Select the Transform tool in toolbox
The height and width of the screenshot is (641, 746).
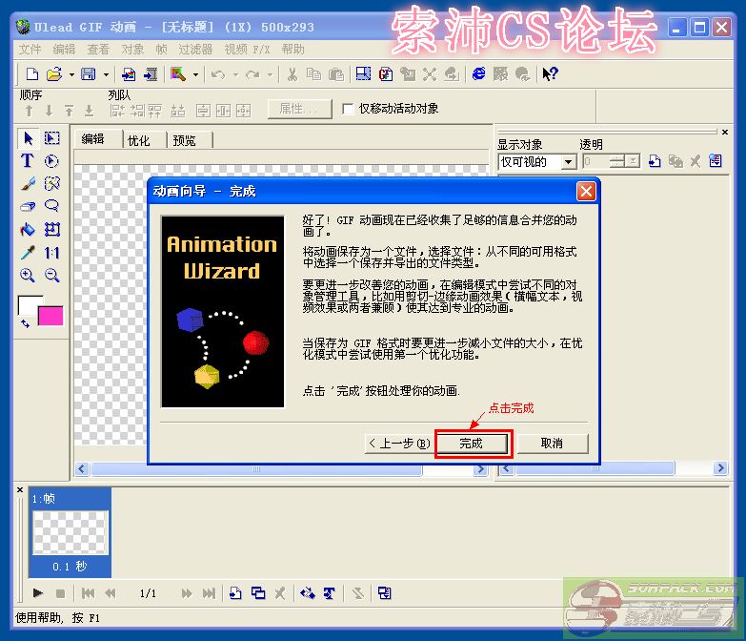51,229
